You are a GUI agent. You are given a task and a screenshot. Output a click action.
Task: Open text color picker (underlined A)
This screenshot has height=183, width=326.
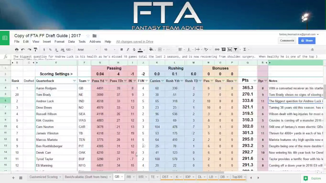(x=140, y=50)
